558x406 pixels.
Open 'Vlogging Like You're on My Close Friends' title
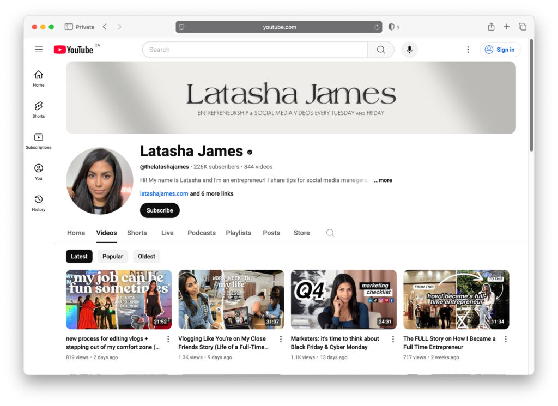[223, 343]
